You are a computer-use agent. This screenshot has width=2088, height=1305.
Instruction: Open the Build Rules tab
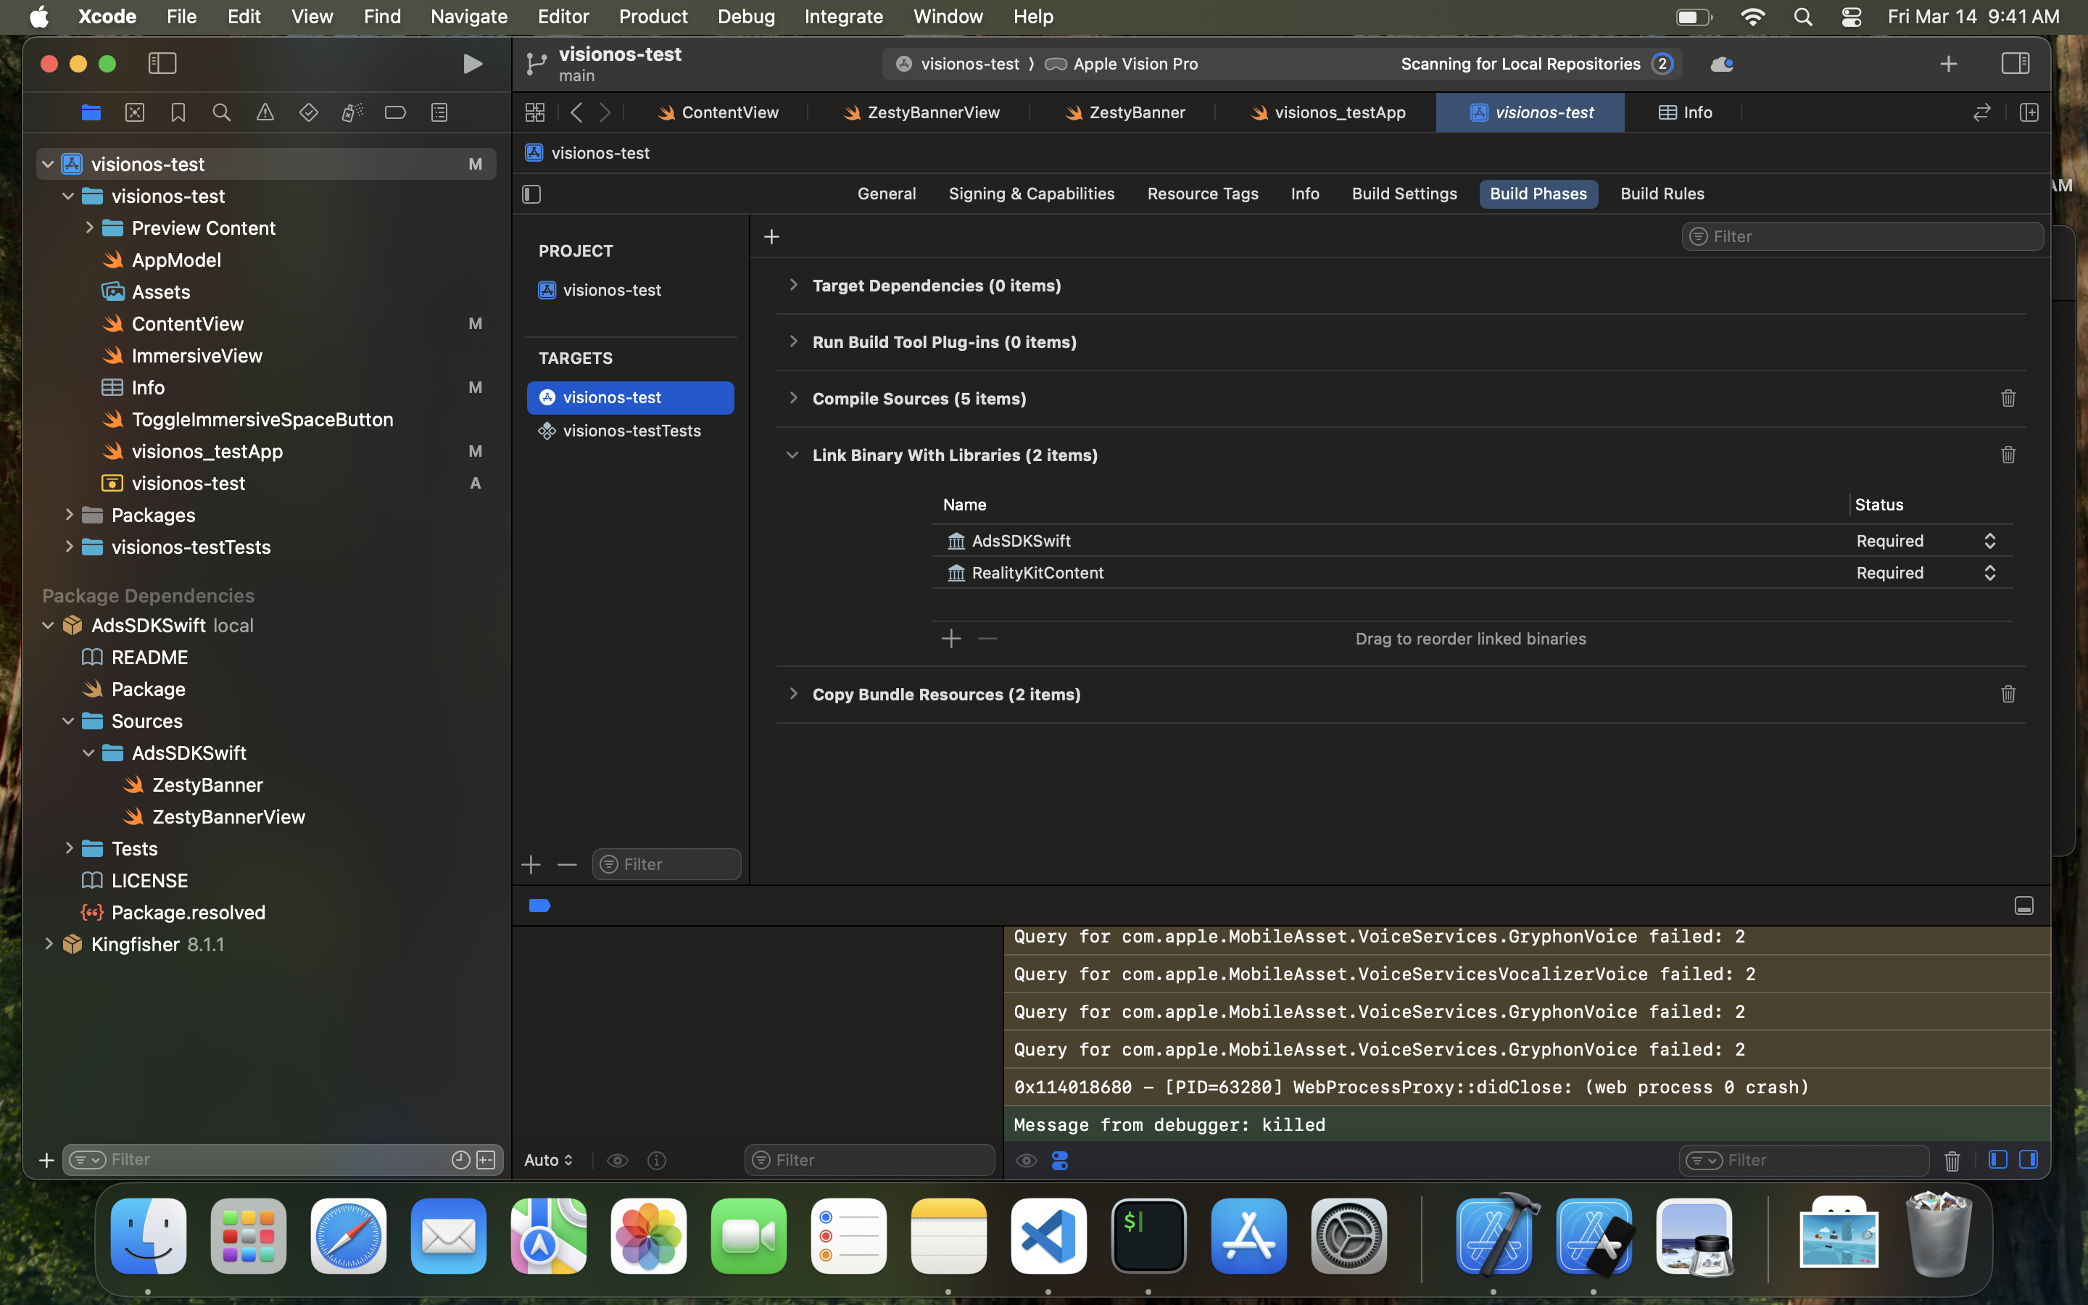click(1662, 194)
